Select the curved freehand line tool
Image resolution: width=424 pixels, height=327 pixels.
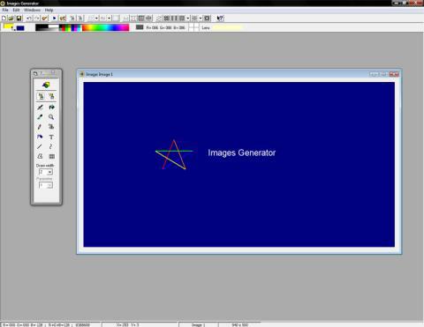coord(51,146)
